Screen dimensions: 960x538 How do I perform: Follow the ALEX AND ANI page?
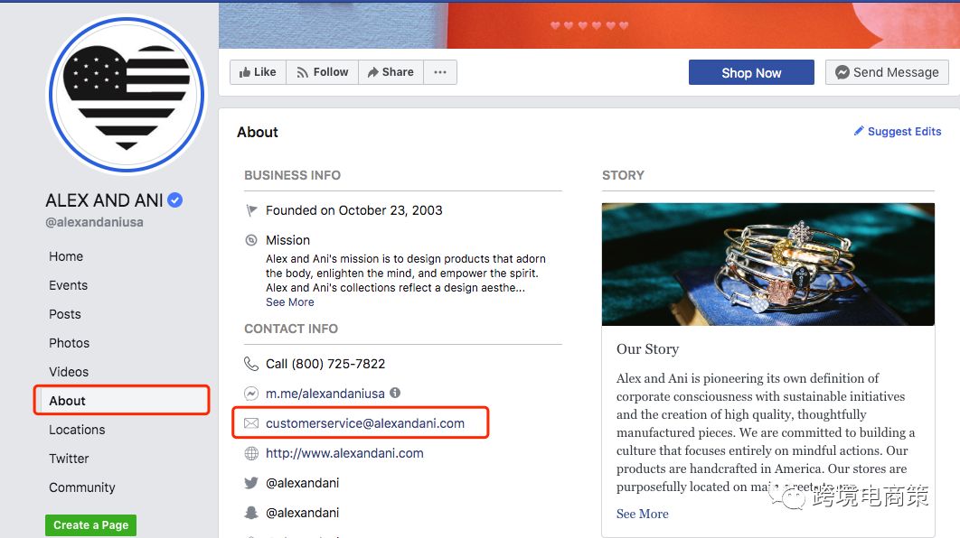tap(322, 72)
